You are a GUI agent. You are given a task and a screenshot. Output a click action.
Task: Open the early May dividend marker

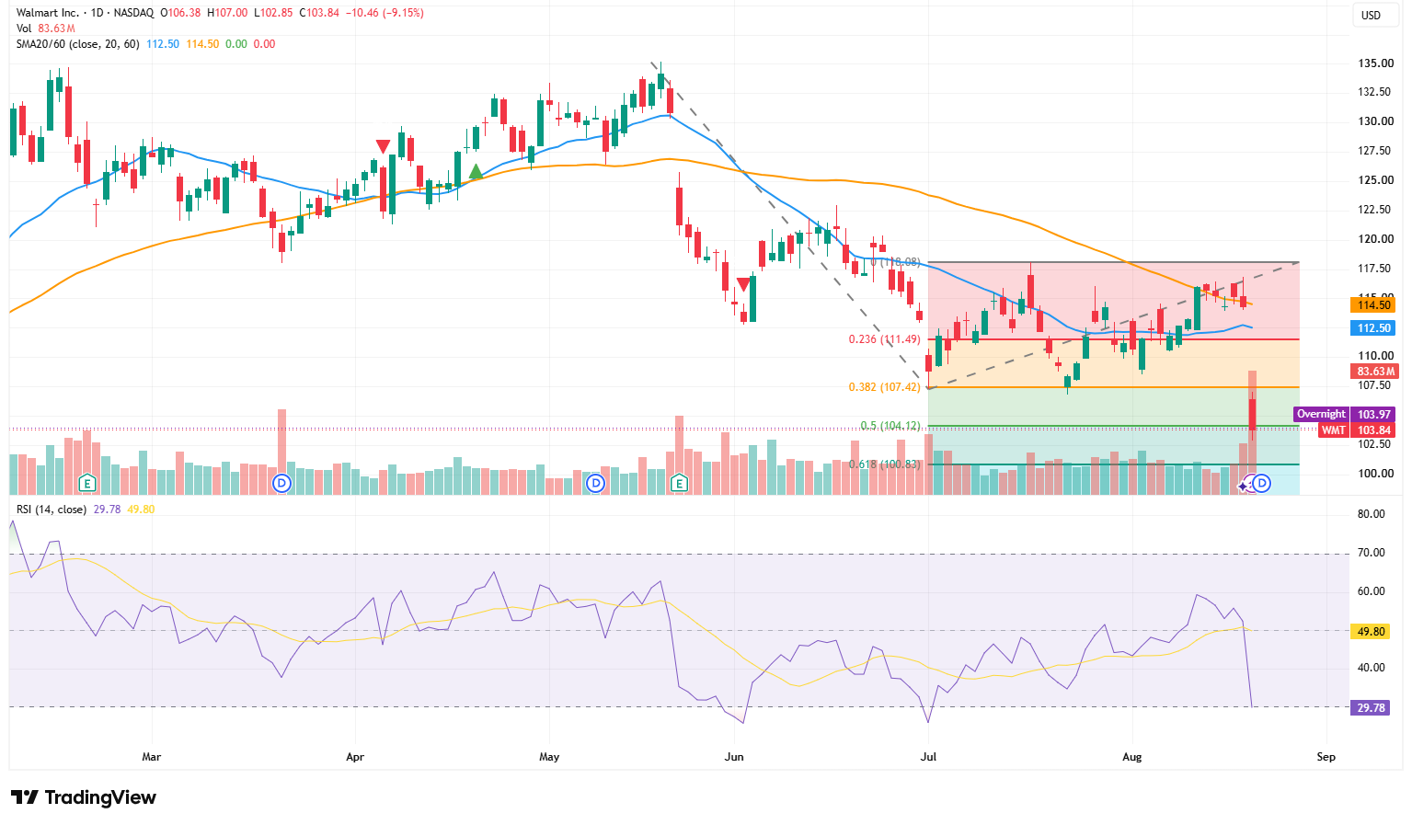click(x=596, y=483)
